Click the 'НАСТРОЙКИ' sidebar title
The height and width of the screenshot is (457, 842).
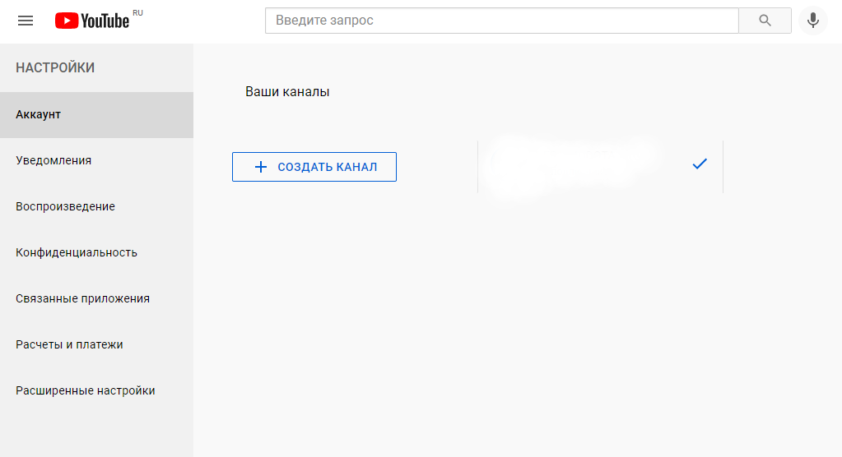point(55,67)
